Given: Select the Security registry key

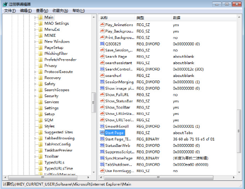Looking at the screenshot, I should (51, 96).
